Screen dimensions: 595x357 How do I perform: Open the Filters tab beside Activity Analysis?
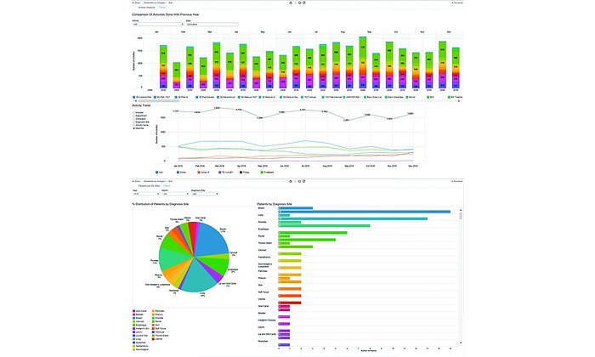[162, 7]
